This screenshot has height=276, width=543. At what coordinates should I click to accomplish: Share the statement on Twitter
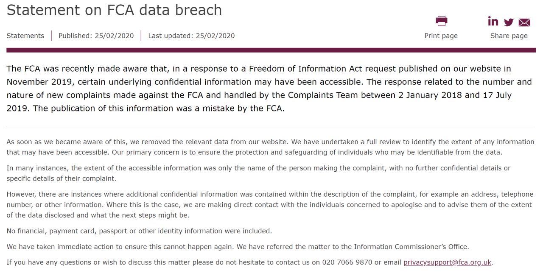point(509,22)
